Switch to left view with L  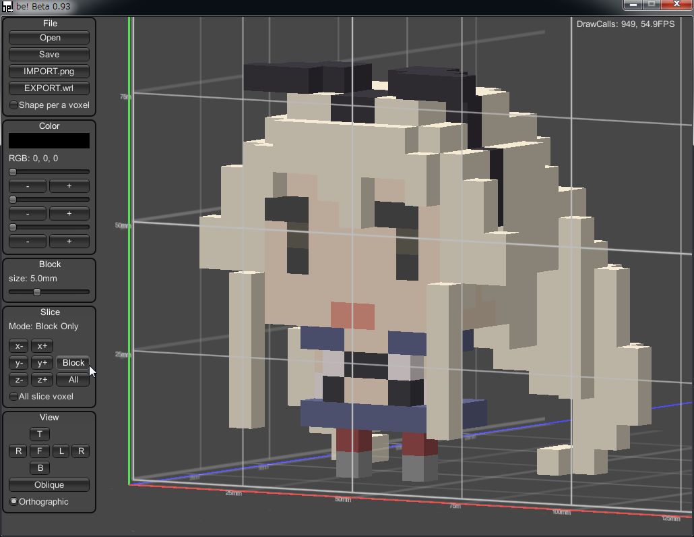coord(61,451)
